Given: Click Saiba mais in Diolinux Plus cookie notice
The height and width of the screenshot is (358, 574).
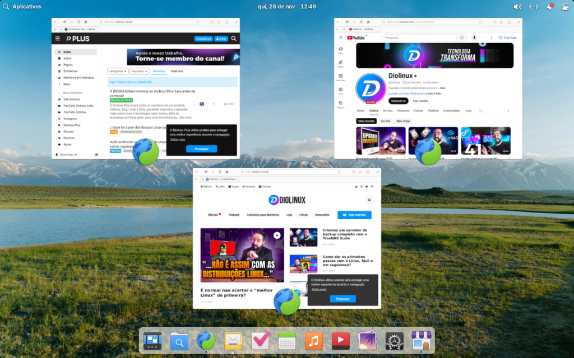Looking at the screenshot, I should click(178, 139).
